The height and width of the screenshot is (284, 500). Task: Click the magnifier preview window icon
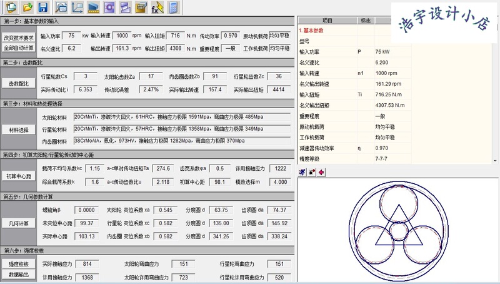61,8
